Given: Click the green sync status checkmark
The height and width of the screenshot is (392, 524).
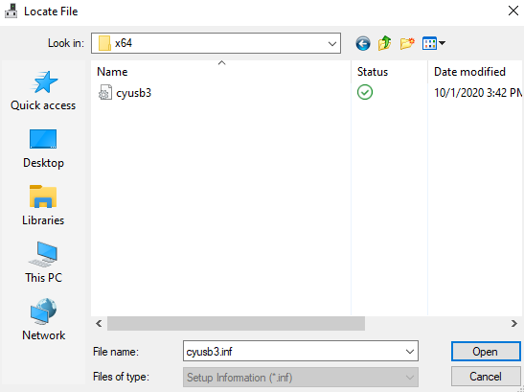Looking at the screenshot, I should [x=365, y=92].
